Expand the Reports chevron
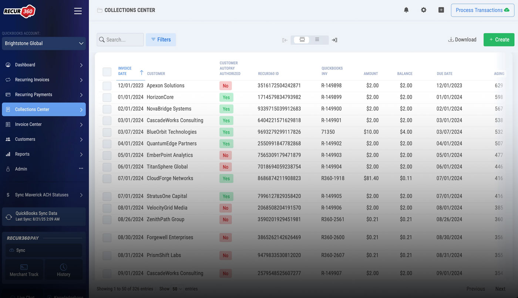This screenshot has width=518, height=298. (x=81, y=154)
